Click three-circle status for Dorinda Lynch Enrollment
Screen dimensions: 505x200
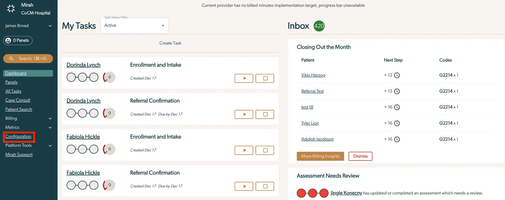(x=82, y=77)
